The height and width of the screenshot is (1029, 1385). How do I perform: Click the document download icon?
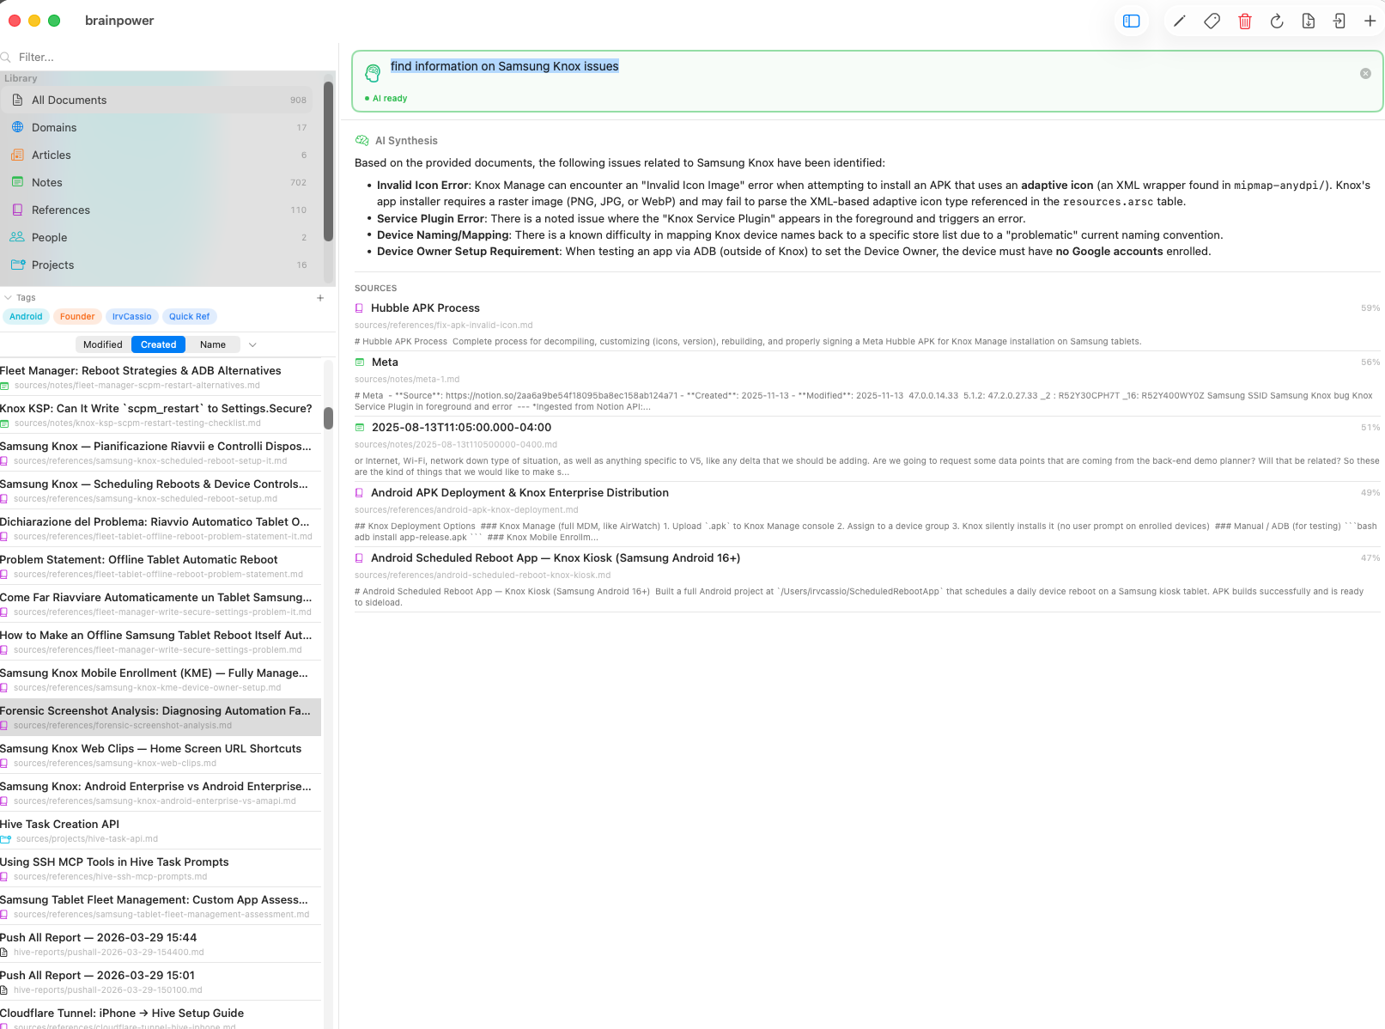coord(1308,21)
